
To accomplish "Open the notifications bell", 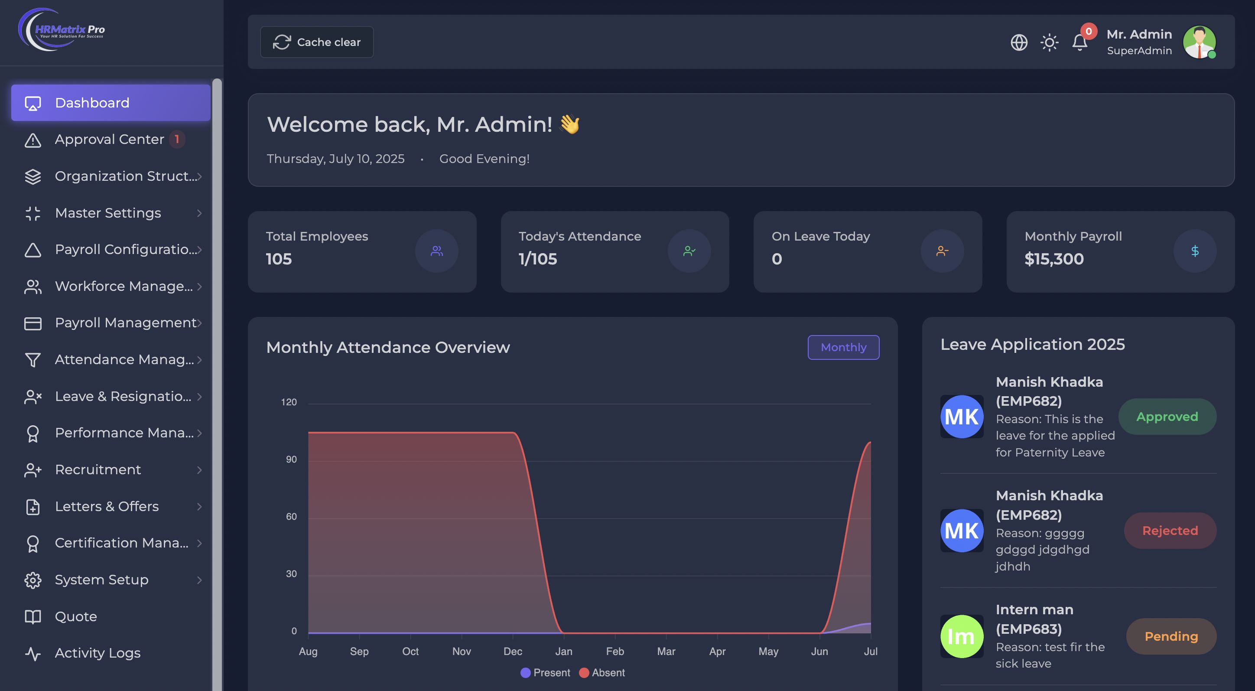I will coord(1079,42).
